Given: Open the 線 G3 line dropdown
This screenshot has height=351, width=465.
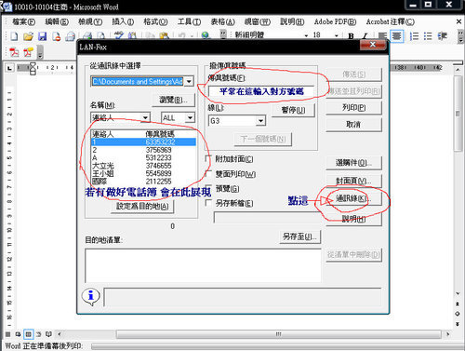Looking at the screenshot, I should [x=260, y=120].
